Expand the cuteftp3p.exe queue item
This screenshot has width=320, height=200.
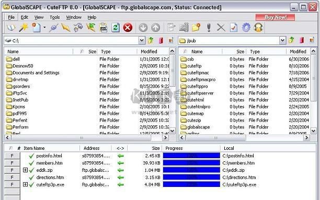(25, 184)
